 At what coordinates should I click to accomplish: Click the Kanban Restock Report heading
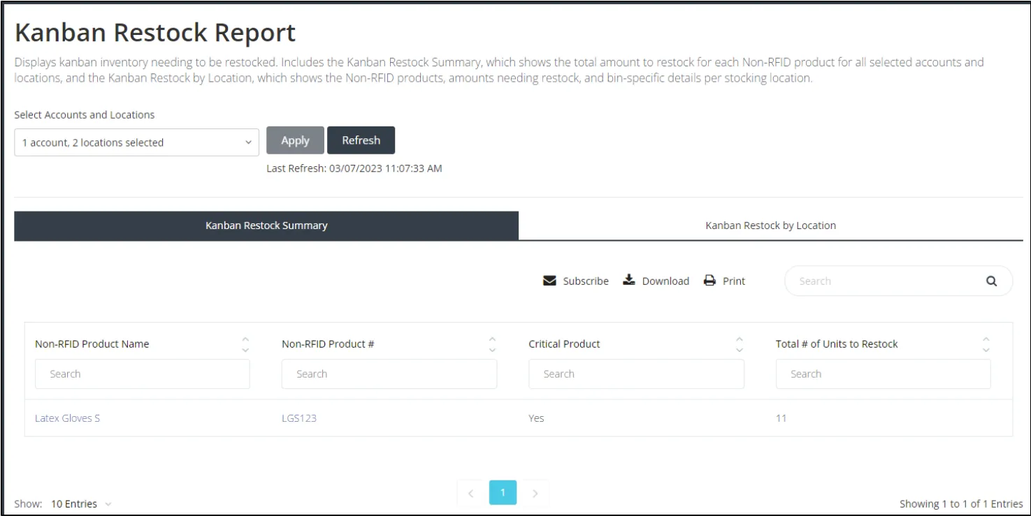click(155, 34)
